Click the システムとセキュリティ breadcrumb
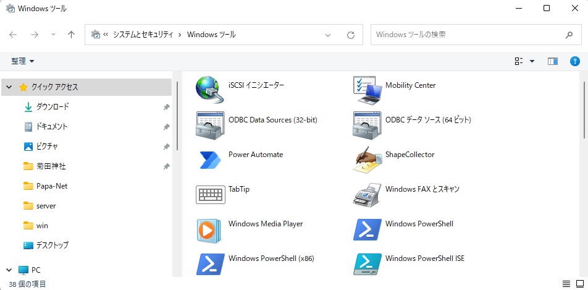 (143, 35)
